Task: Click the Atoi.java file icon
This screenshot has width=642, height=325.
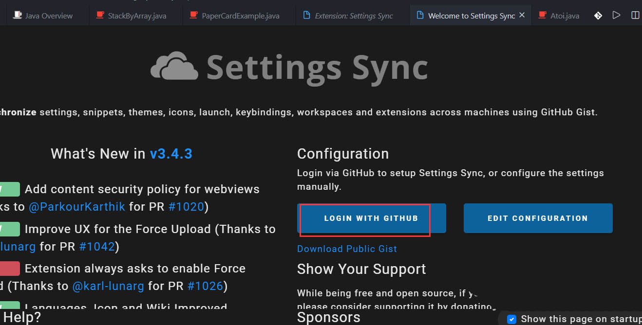Action: pos(542,16)
